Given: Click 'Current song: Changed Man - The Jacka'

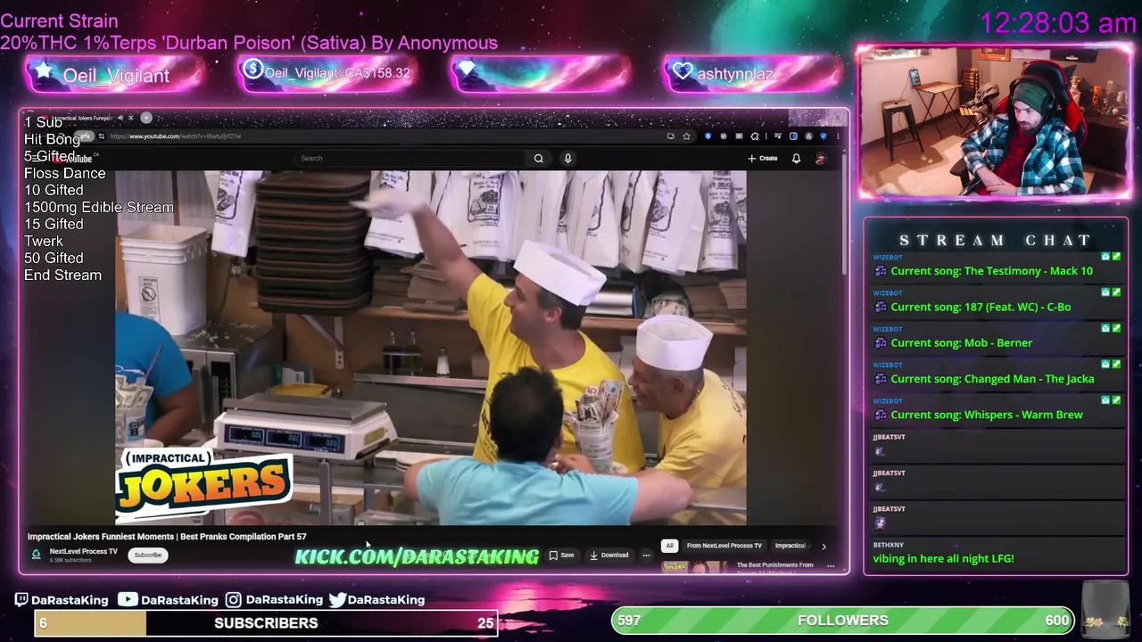Looking at the screenshot, I should click(x=992, y=379).
